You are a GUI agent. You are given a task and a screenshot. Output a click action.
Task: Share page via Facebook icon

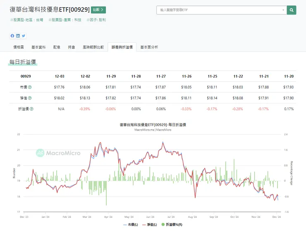[12, 36]
